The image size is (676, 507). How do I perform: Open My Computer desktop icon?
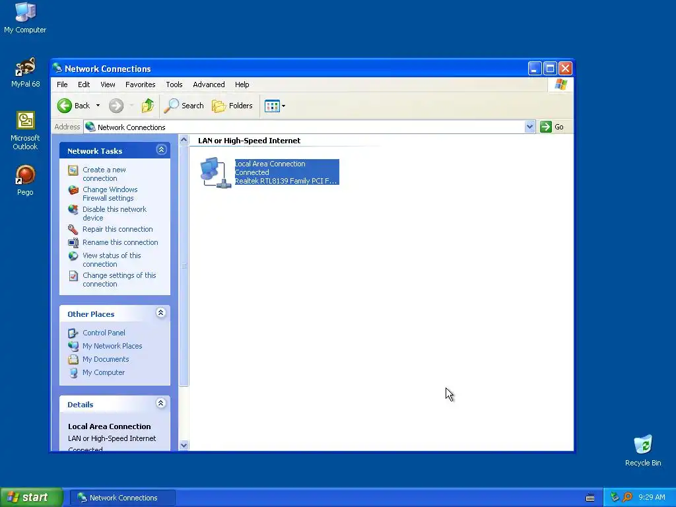click(x=25, y=18)
